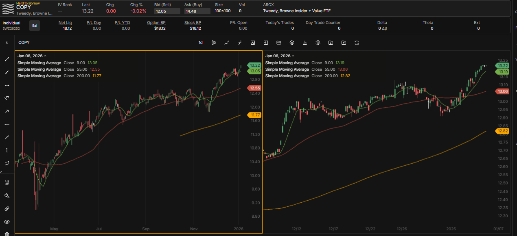
Task: Click the COPY symbol tab
Action: coord(24,43)
